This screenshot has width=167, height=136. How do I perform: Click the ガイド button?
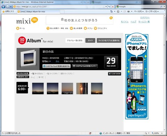90,40
